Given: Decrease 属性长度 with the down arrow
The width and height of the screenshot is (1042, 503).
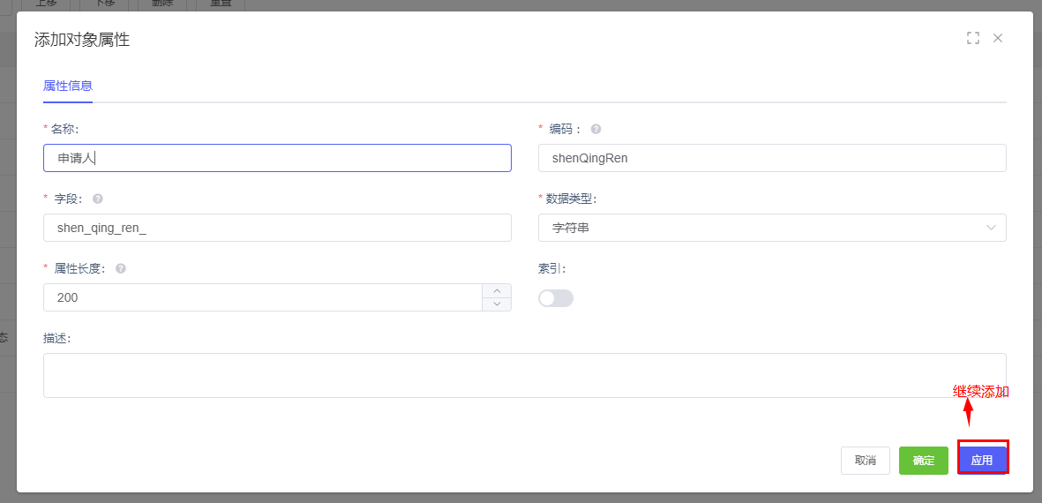Looking at the screenshot, I should [x=497, y=304].
